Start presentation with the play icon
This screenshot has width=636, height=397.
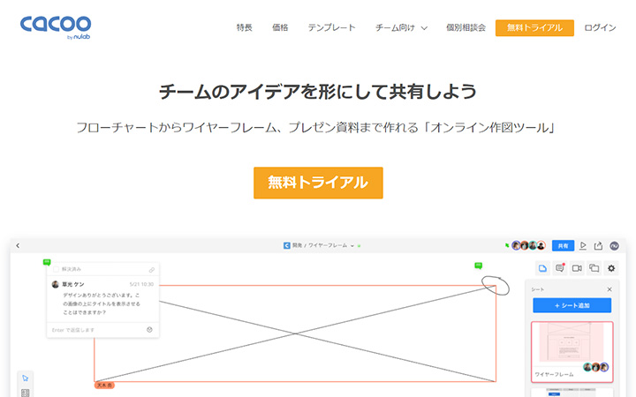click(x=583, y=245)
